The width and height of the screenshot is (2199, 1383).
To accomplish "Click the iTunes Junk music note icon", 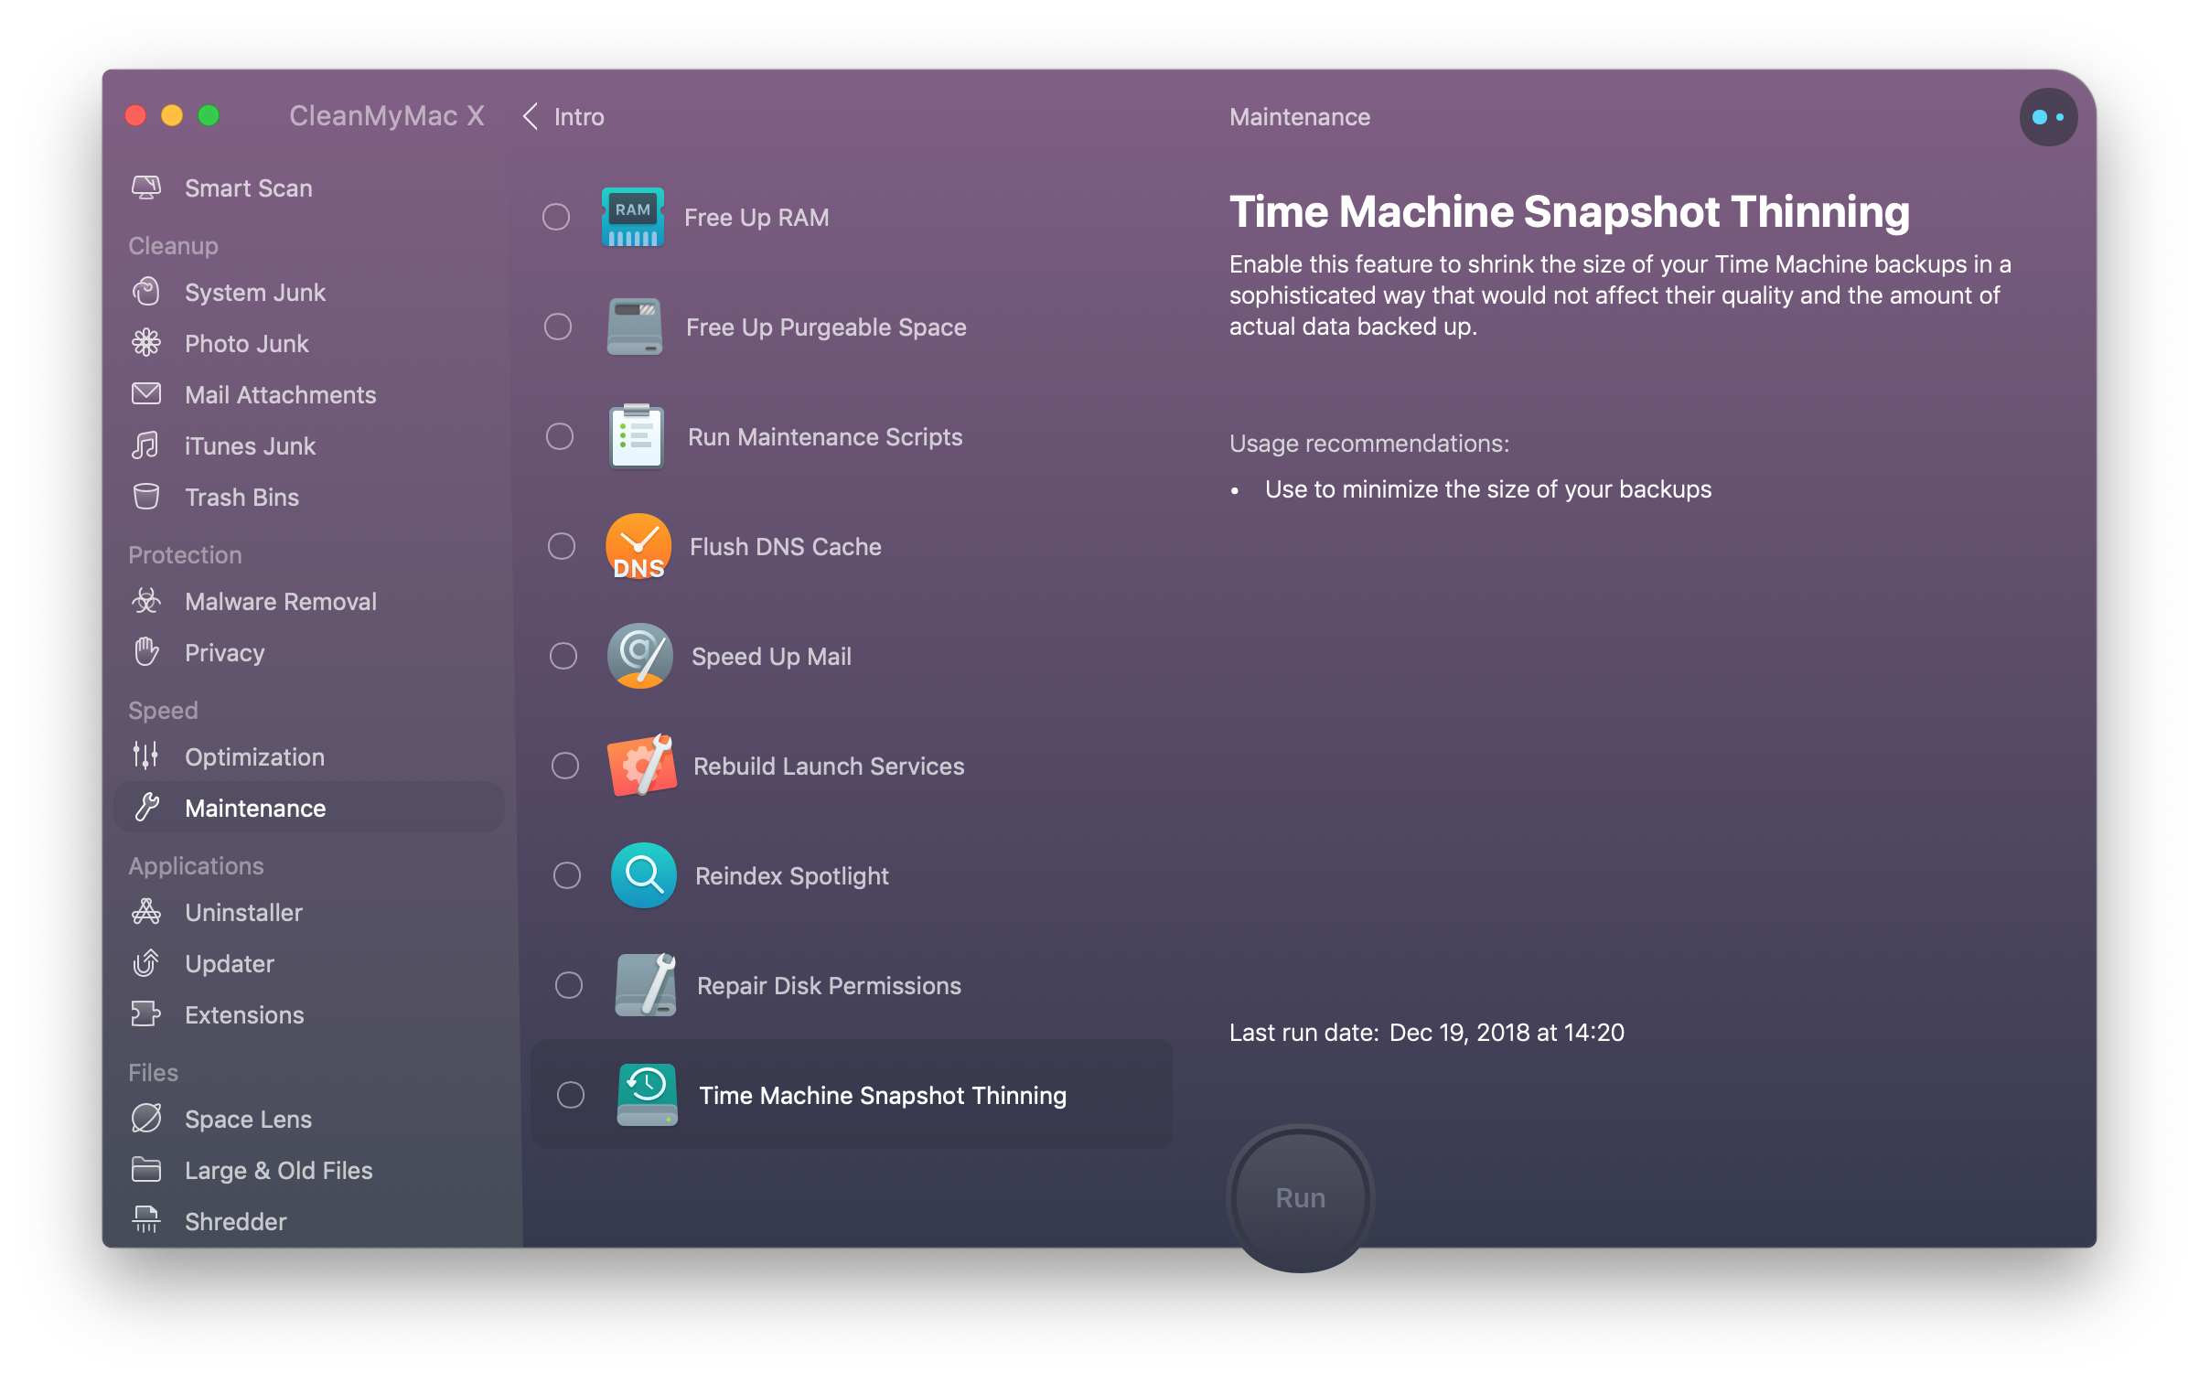I will [146, 445].
